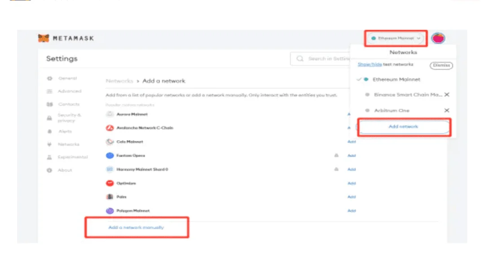Click the Add a network breadcrumb text

(x=164, y=81)
